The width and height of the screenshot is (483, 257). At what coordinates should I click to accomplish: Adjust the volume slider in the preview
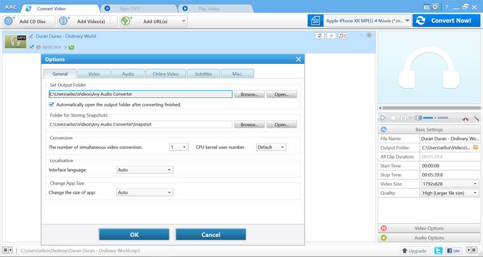point(436,118)
